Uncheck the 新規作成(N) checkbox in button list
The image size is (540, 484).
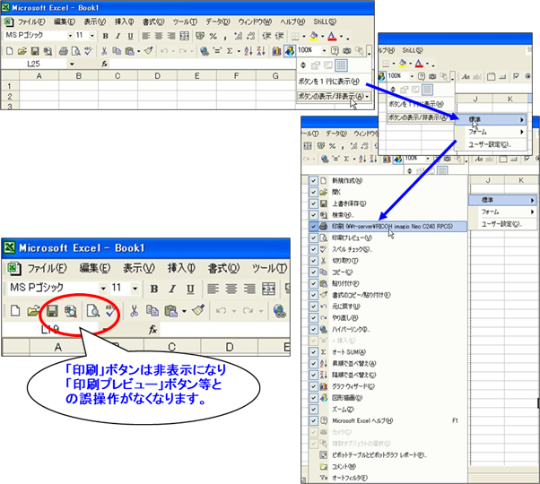click(313, 181)
